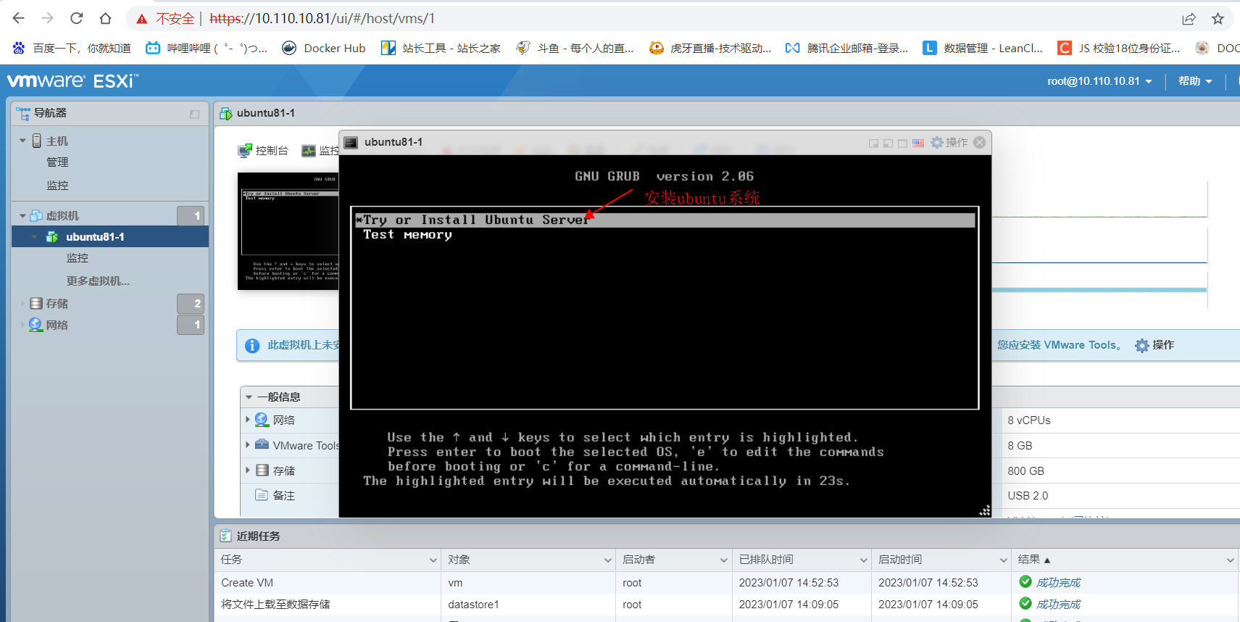This screenshot has height=622, width=1240.
Task: Click the bookmark star icon
Action: tap(1218, 19)
